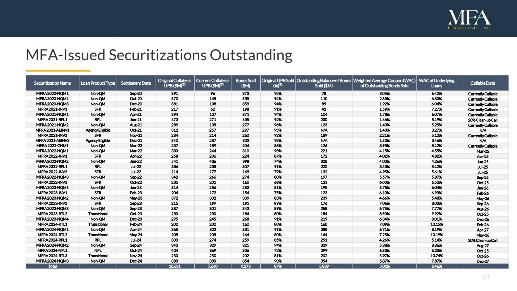Click the MFRA 2022-CHM1 row name
The height and width of the screenshot is (291, 517).
point(52,146)
